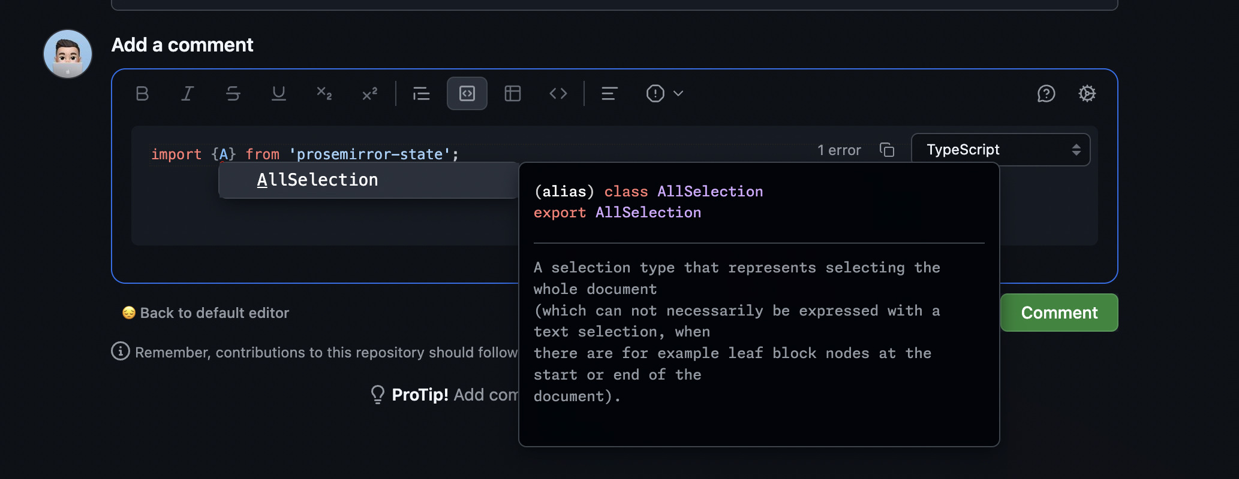
Task: Click the superscript icon
Action: (369, 93)
